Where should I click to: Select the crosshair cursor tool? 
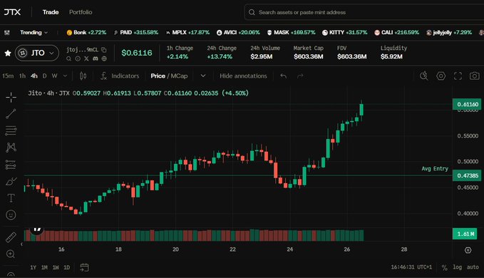11,98
